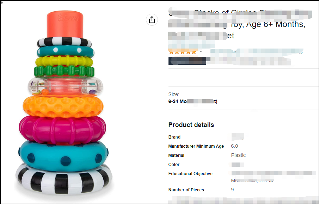Screen dimensions: 319x204
Task: Click the clear rattle ring with beads
Action: pyautogui.click(x=65, y=86)
